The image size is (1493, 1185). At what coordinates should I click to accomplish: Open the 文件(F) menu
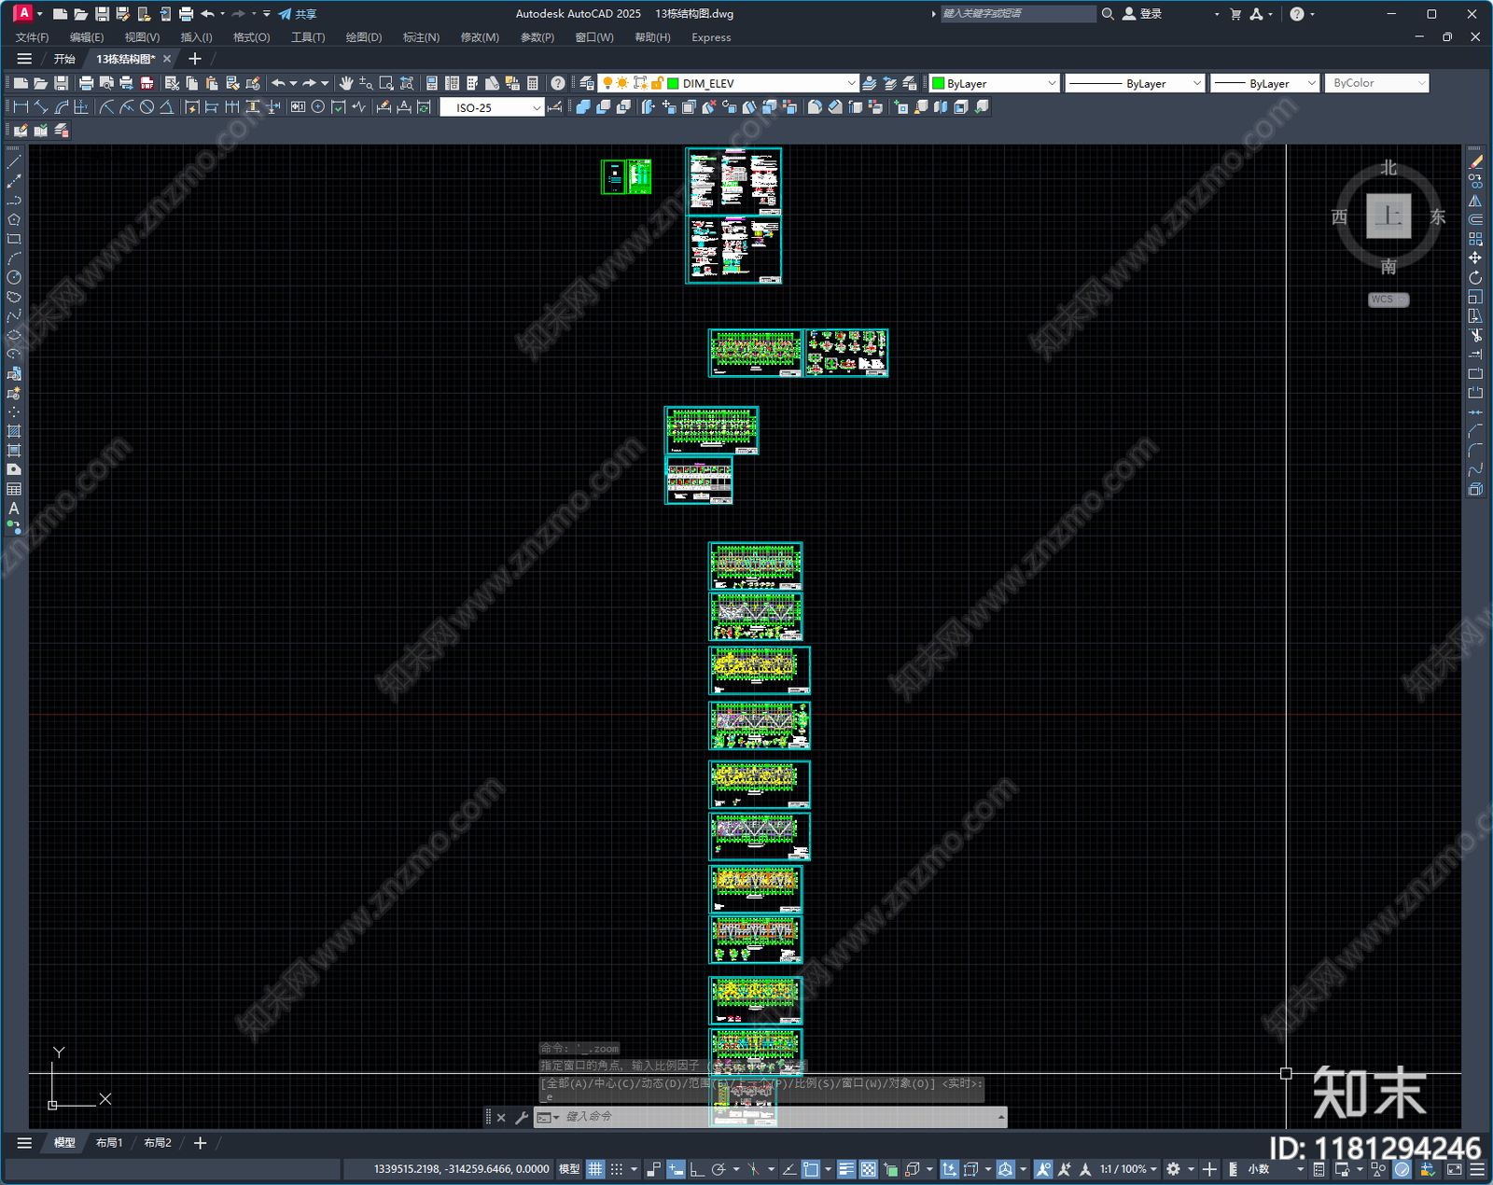pos(32,37)
